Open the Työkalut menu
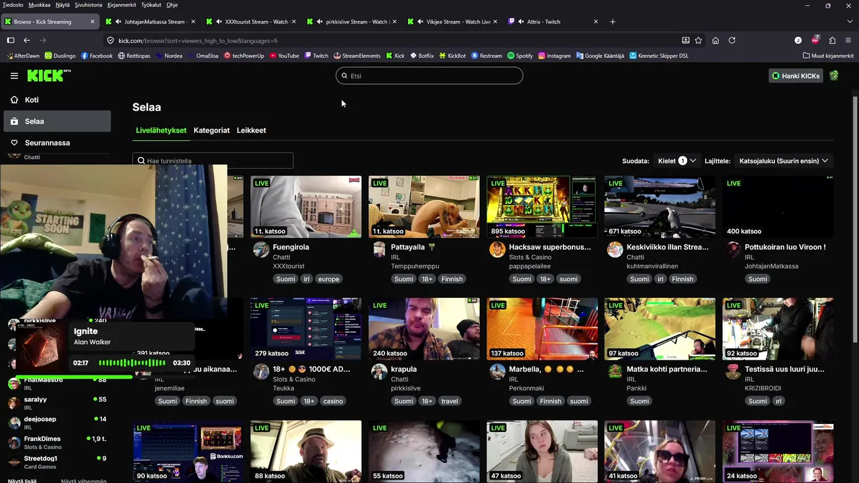The image size is (859, 483). [x=151, y=5]
